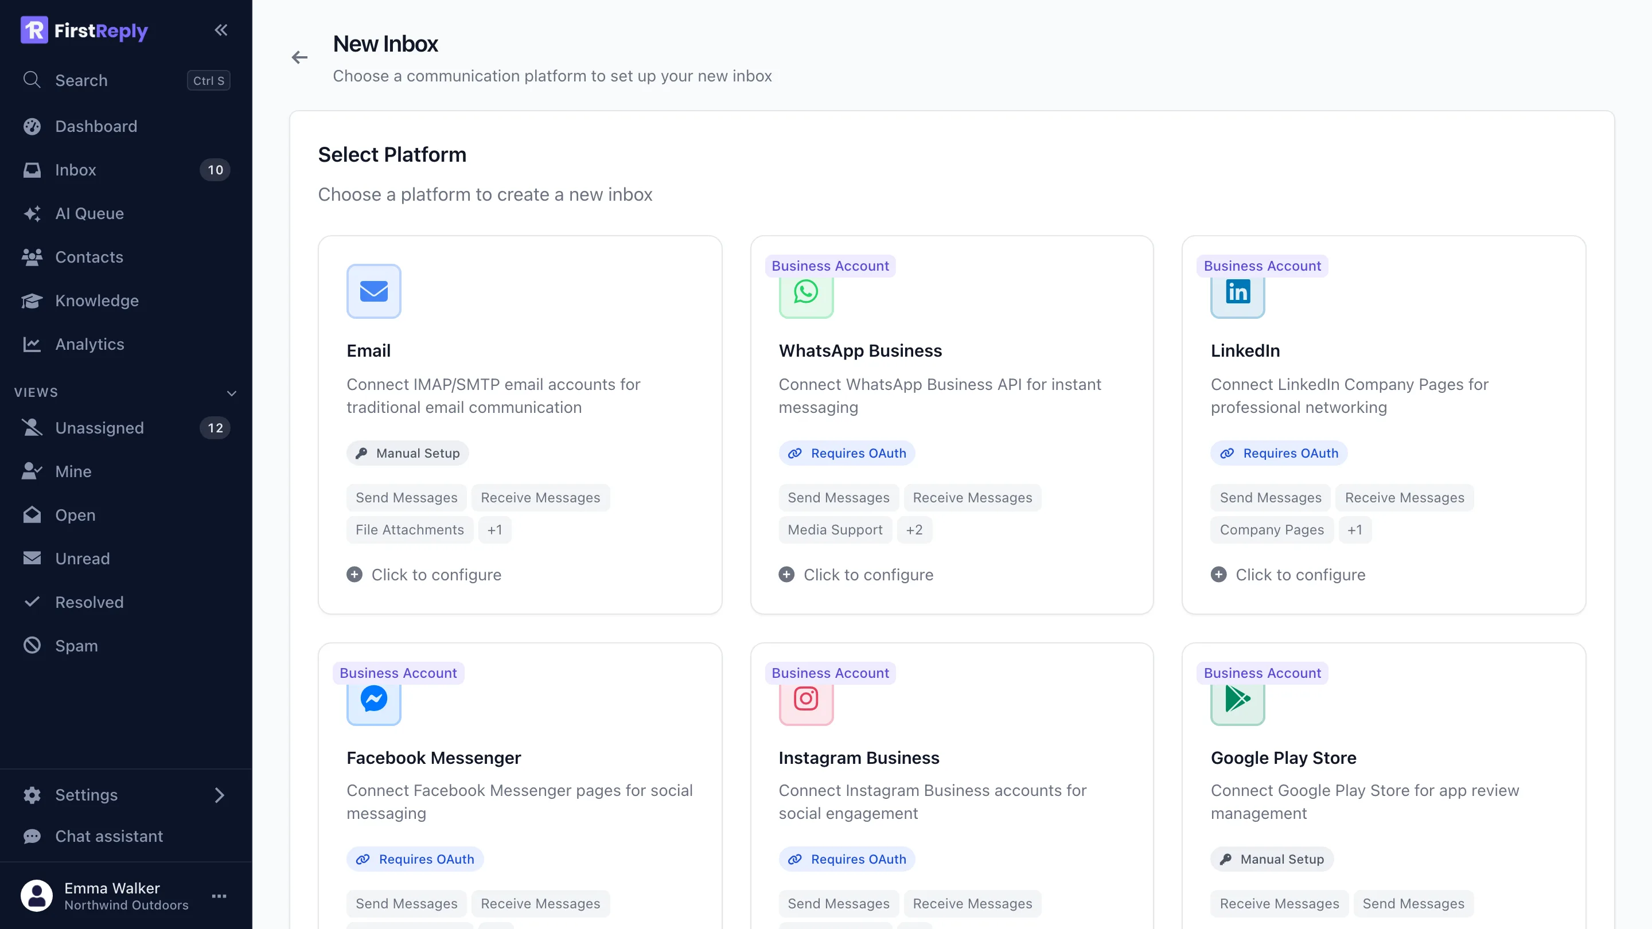Viewport: 1652px width, 929px height.
Task: Click the Search field in sidebar
Action: [x=126, y=80]
